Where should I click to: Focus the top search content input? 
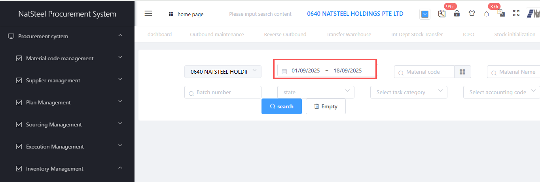pyautogui.click(x=260, y=14)
